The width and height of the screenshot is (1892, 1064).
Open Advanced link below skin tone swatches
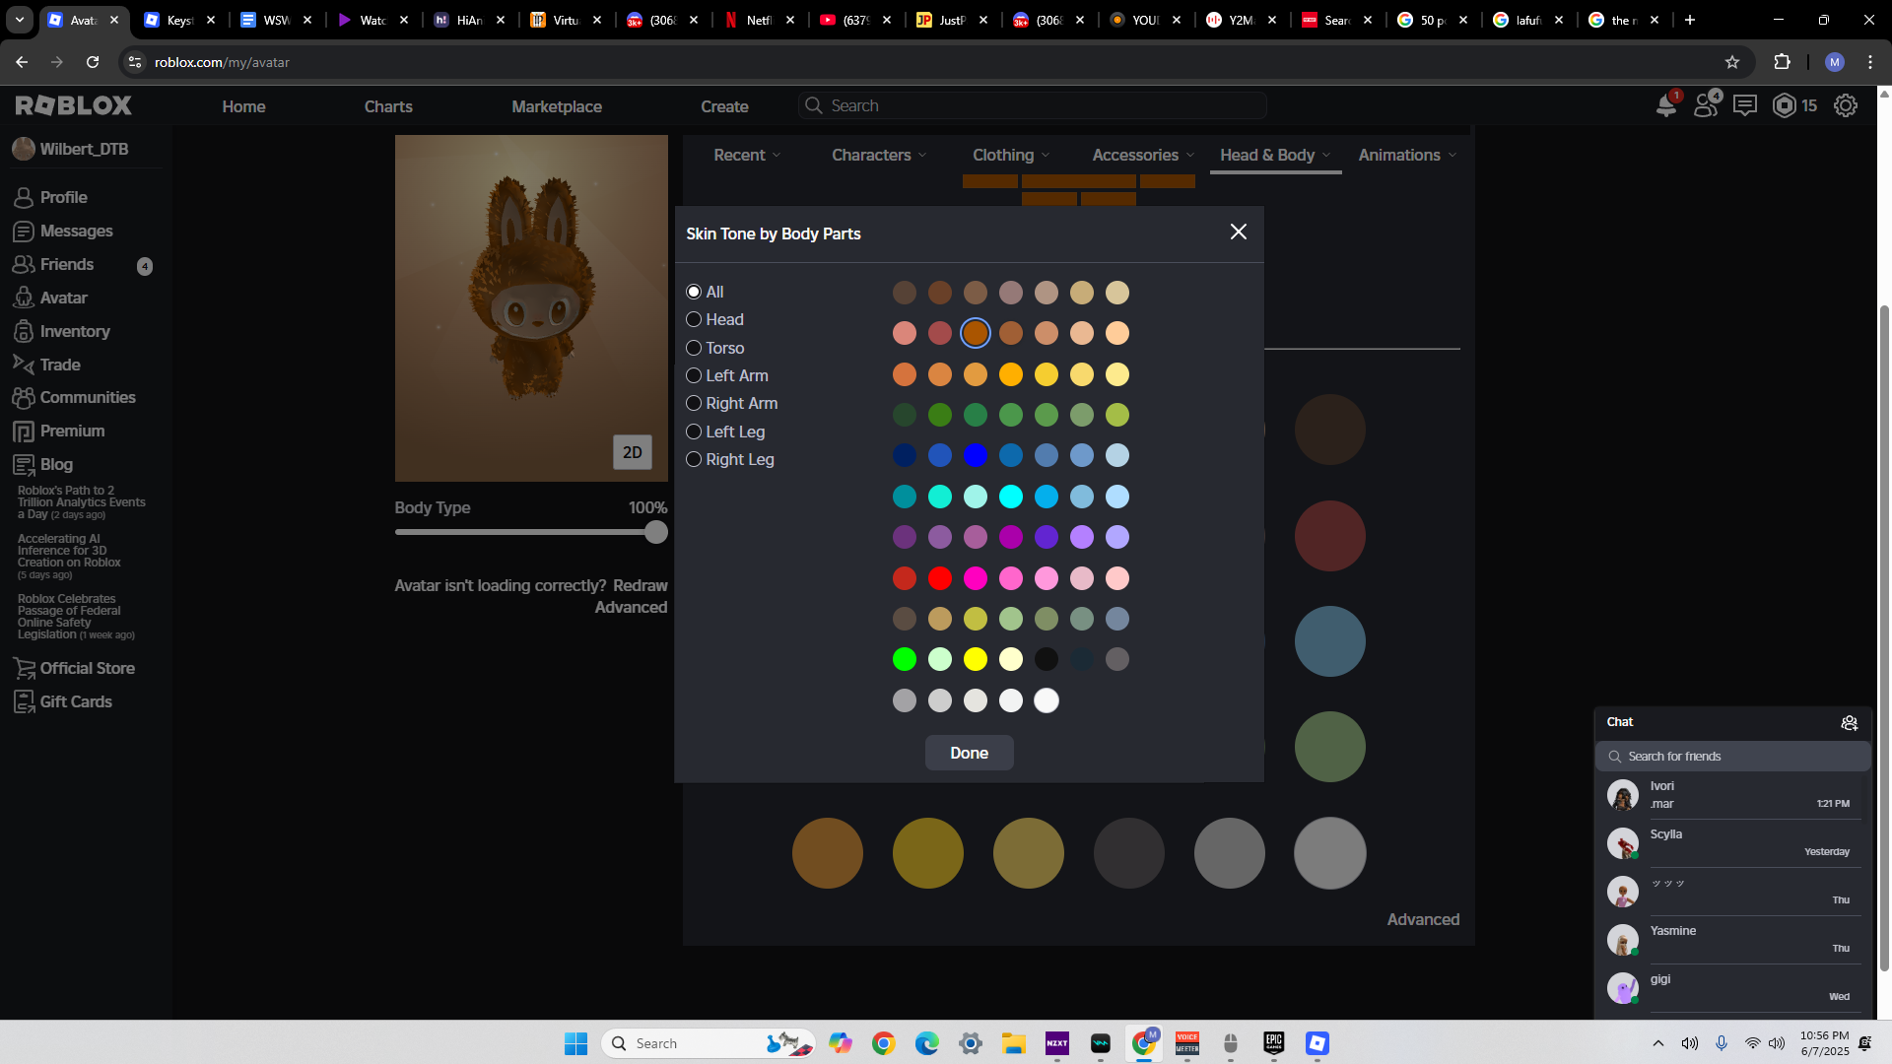pyautogui.click(x=1423, y=920)
